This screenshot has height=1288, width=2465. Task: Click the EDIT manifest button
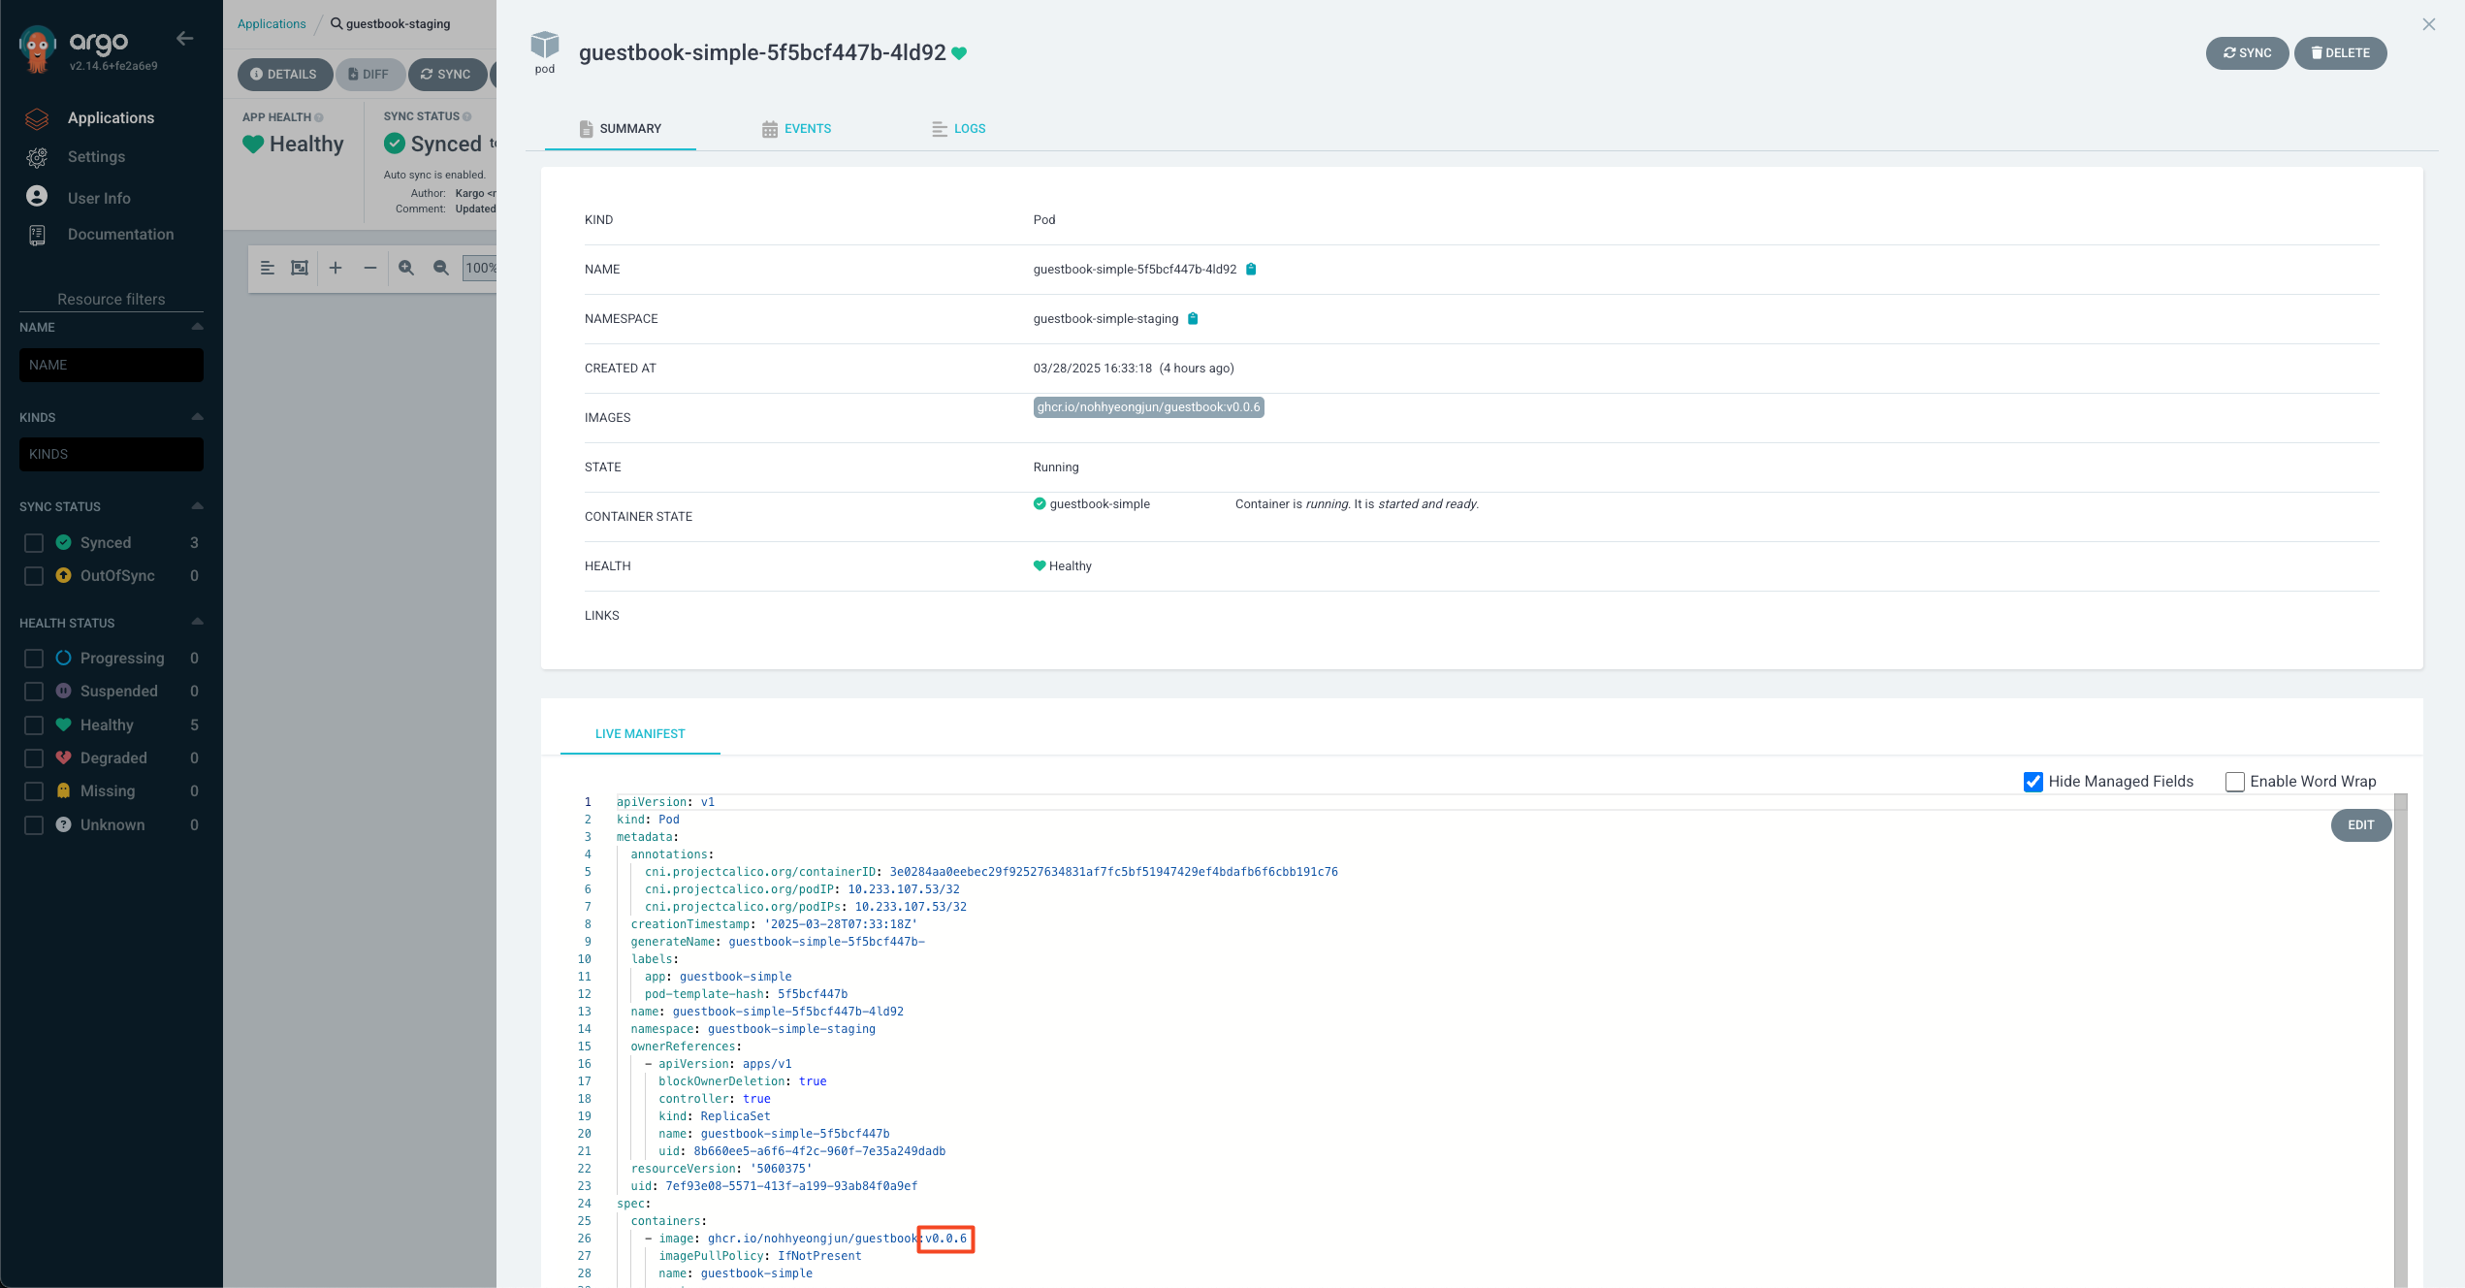[2360, 825]
